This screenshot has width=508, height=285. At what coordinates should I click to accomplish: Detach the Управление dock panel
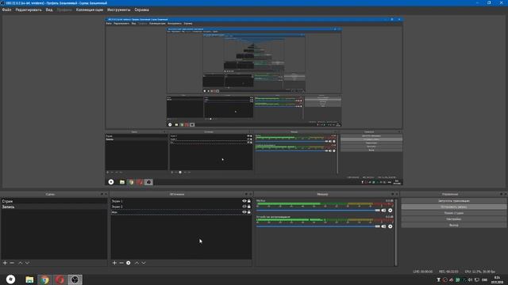501,194
